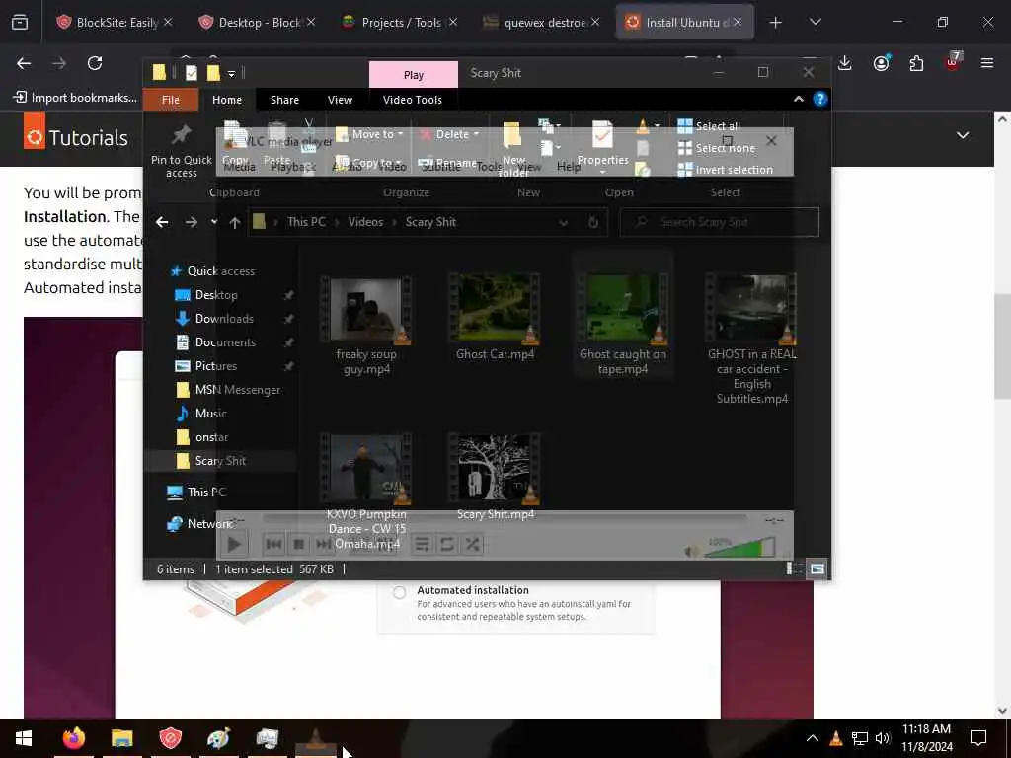Screen dimensions: 1011x758
Task: Select Automated installation radio button
Action: tap(399, 592)
